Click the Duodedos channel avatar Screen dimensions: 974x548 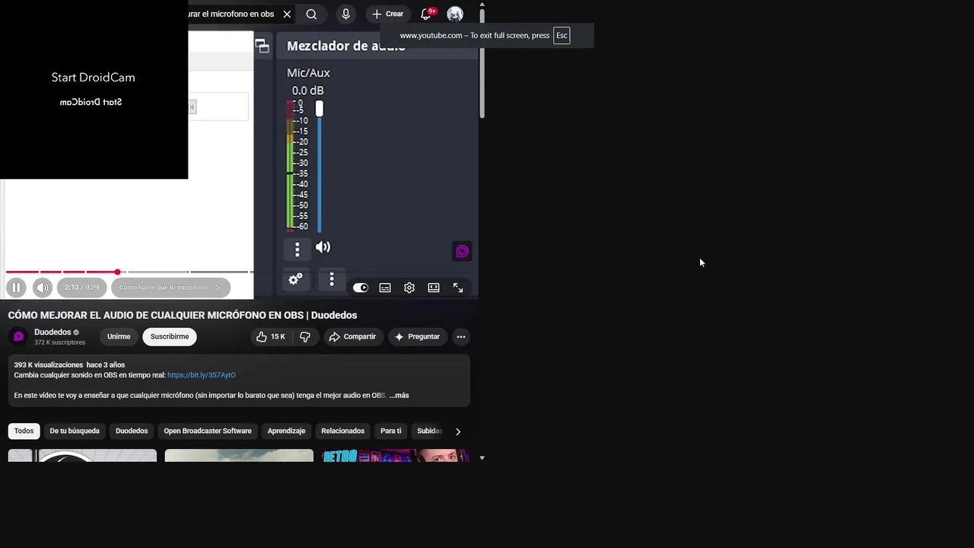[x=19, y=336]
